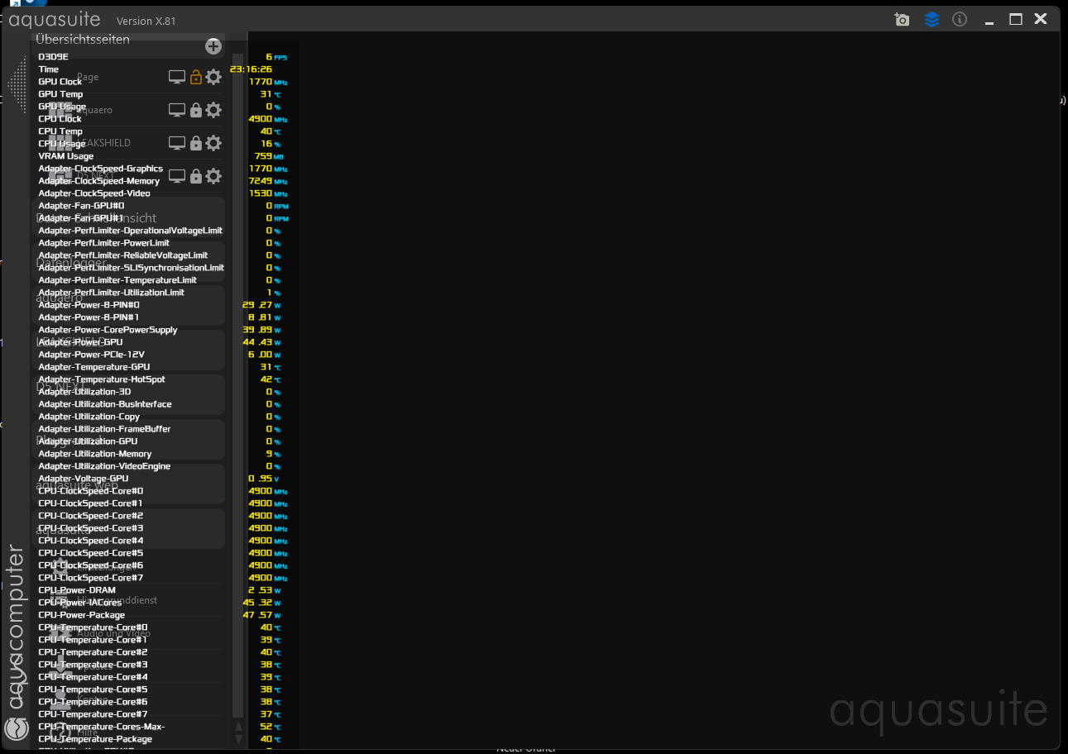Open the info icon in title bar
1068x754 pixels.
pos(960,20)
